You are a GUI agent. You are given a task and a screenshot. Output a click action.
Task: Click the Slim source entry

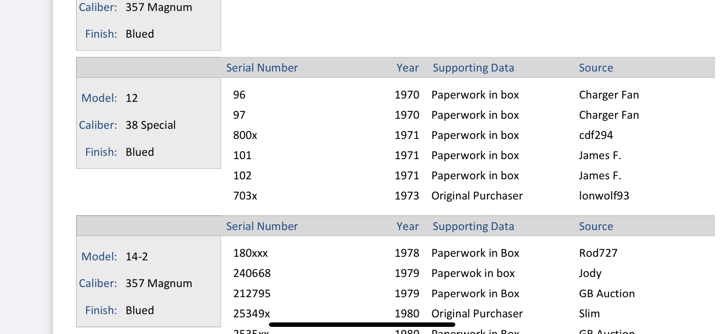(x=589, y=314)
